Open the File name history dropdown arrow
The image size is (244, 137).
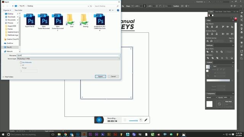coord(119,56)
